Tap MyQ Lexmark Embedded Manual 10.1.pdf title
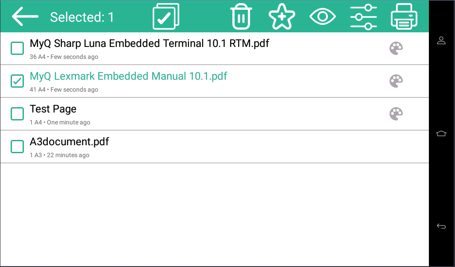The width and height of the screenshot is (455, 267). click(128, 76)
